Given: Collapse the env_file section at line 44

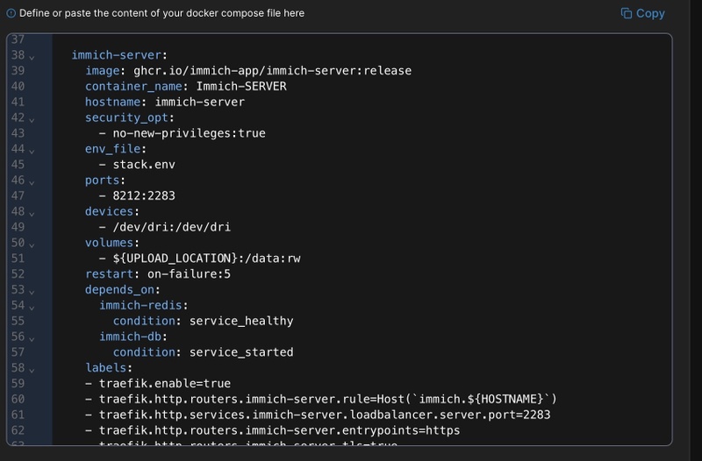Looking at the screenshot, I should pos(32,151).
